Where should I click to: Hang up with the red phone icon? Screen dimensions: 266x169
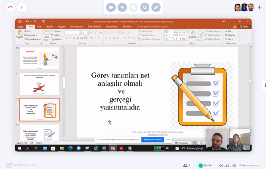pyautogui.click(x=11, y=7)
